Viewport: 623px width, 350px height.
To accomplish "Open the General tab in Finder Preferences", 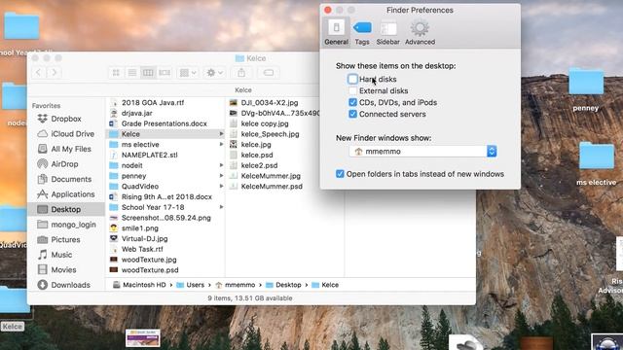I will pyautogui.click(x=336, y=31).
